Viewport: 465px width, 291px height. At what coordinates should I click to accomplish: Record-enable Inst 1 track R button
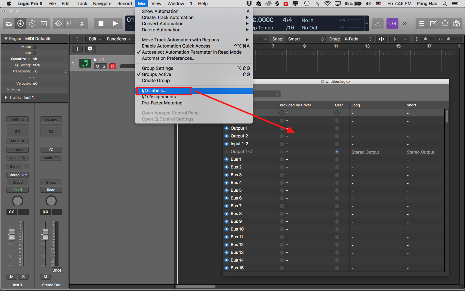(x=112, y=66)
